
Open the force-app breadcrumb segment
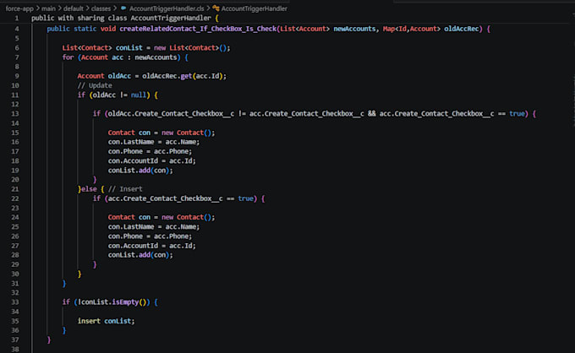click(x=19, y=8)
